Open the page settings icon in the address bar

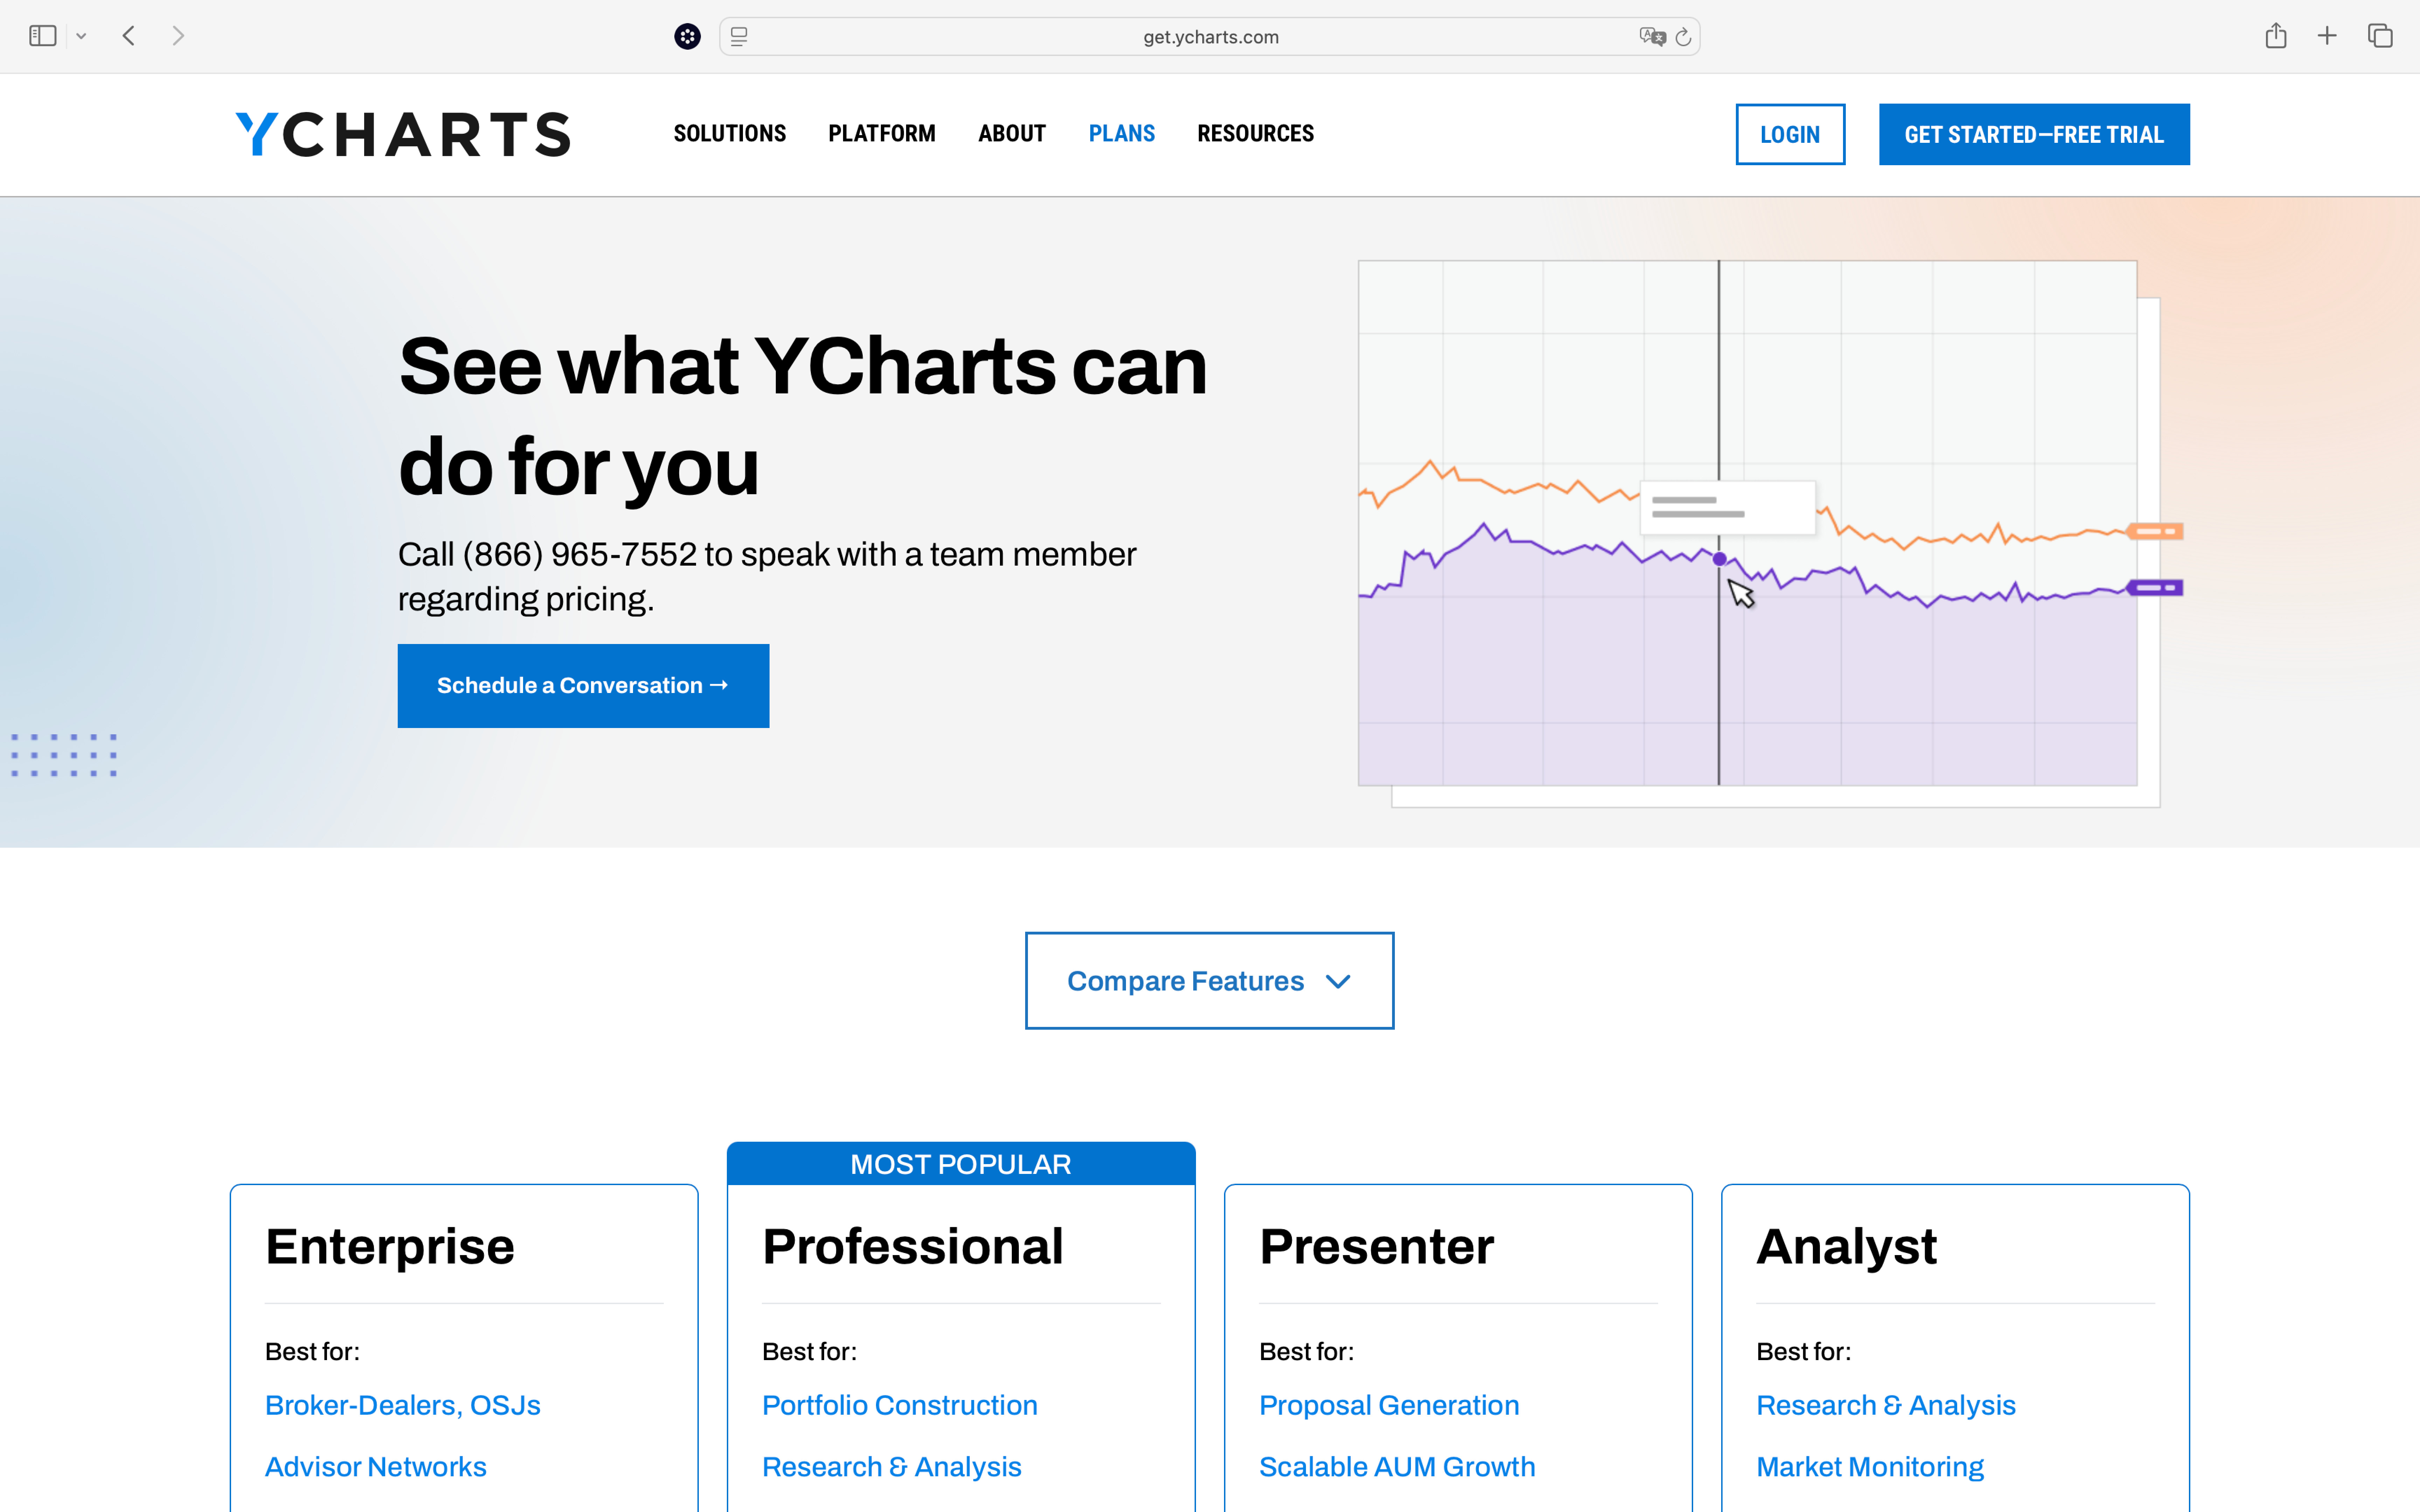point(739,37)
